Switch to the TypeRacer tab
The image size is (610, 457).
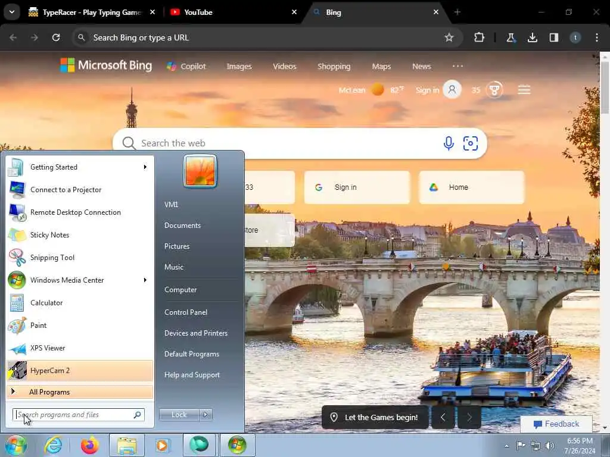pos(92,12)
